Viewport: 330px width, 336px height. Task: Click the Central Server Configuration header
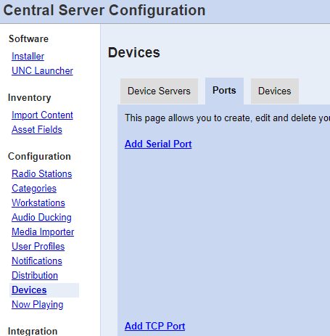[x=104, y=10]
